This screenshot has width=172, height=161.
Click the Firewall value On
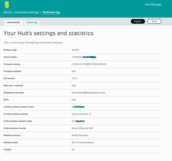click(x=73, y=149)
